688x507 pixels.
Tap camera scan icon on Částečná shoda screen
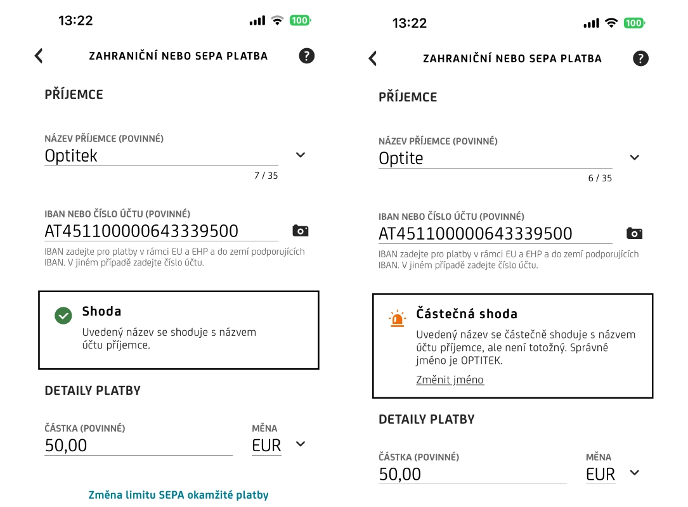click(634, 233)
